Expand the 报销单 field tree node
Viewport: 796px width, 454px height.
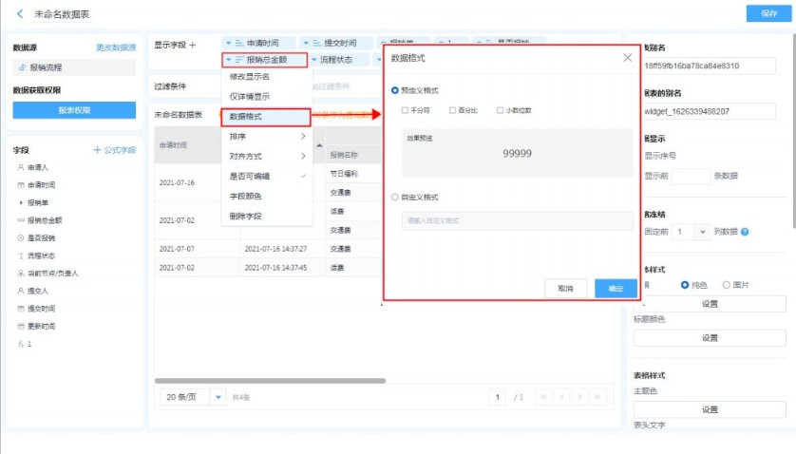21,203
